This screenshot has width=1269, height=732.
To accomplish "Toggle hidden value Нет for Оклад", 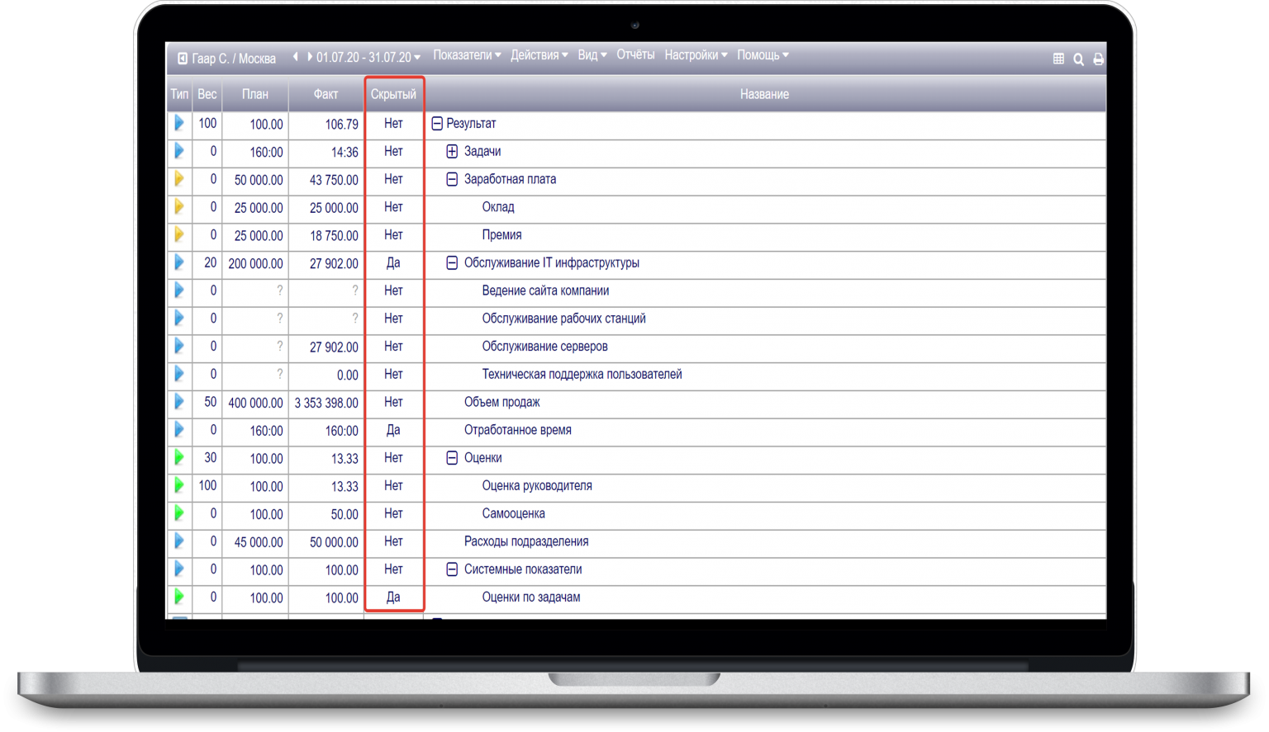I will click(393, 207).
